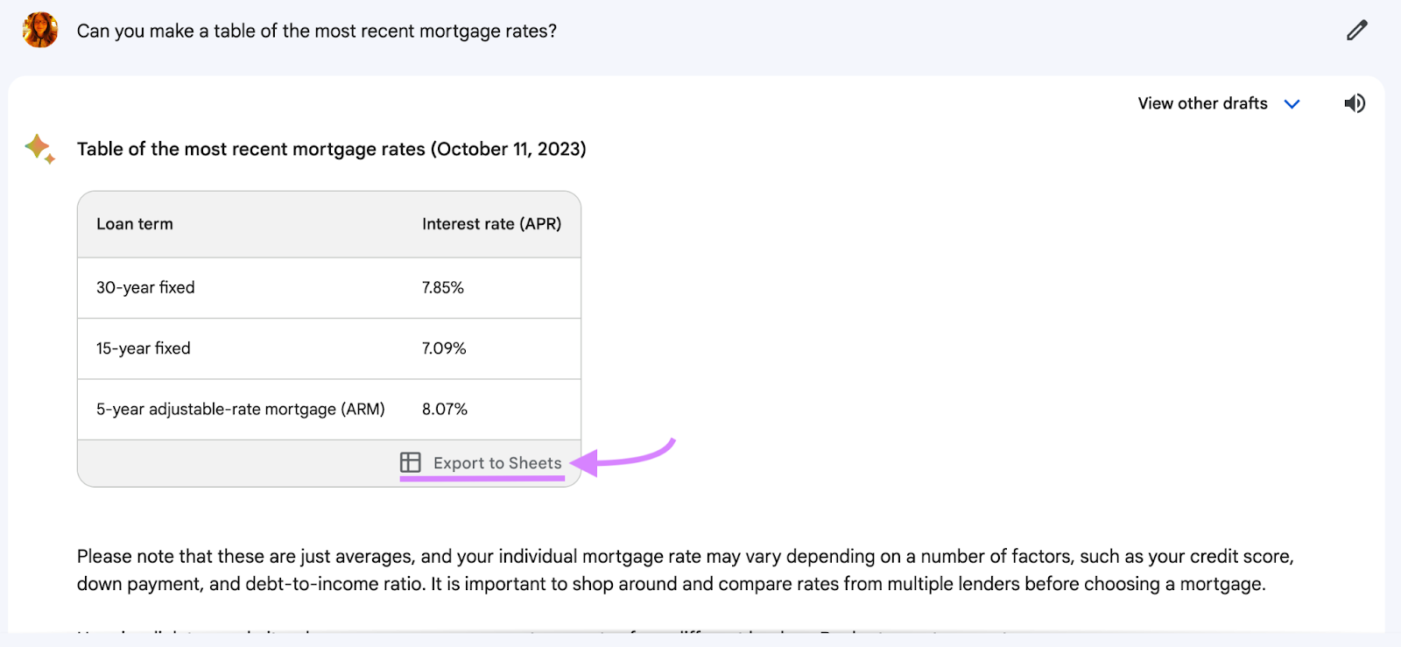This screenshot has height=647, width=1401.
Task: Click the user profile avatar
Action: point(39,29)
